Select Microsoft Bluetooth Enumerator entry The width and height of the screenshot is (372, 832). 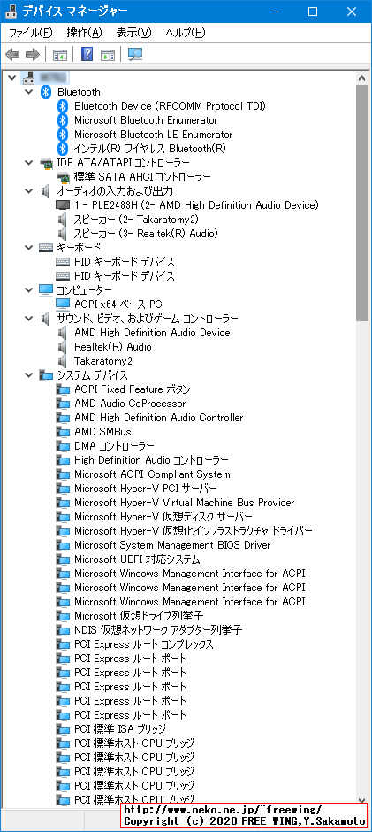146,119
